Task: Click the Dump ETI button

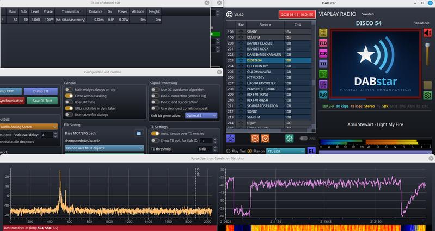Action: pos(40,91)
